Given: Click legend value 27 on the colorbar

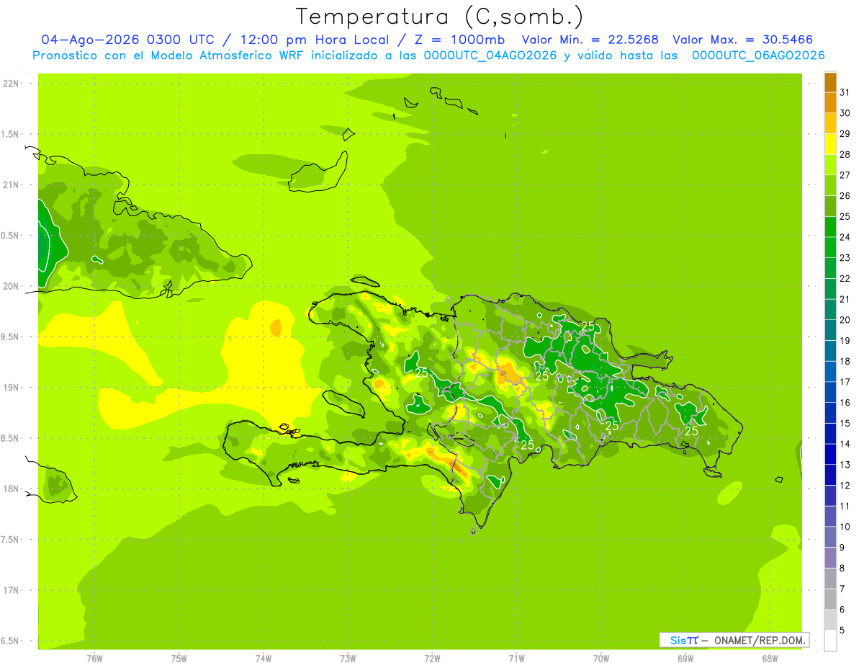Looking at the screenshot, I should 845,175.
